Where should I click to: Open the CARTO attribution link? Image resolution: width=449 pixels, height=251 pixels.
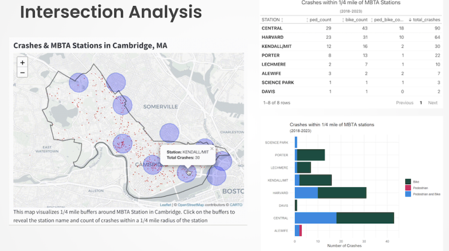pos(236,205)
